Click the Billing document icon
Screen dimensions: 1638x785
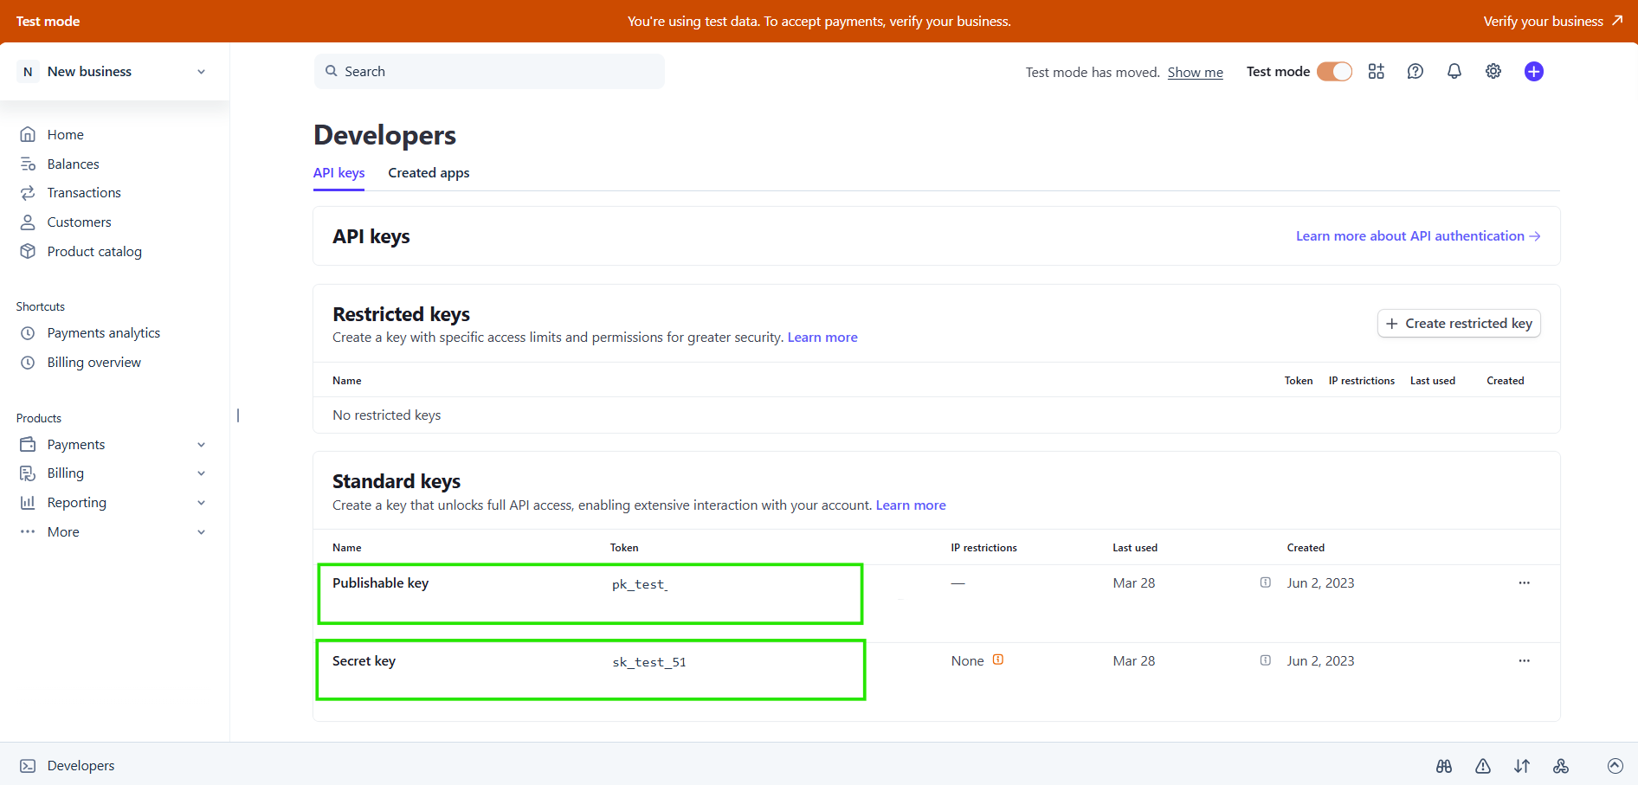tap(28, 473)
